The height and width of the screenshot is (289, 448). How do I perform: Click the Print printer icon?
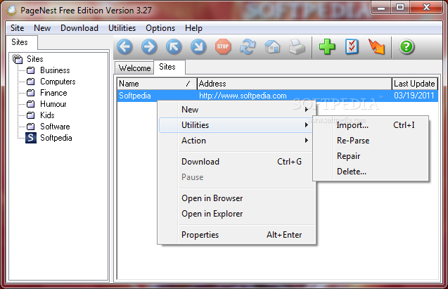point(297,46)
